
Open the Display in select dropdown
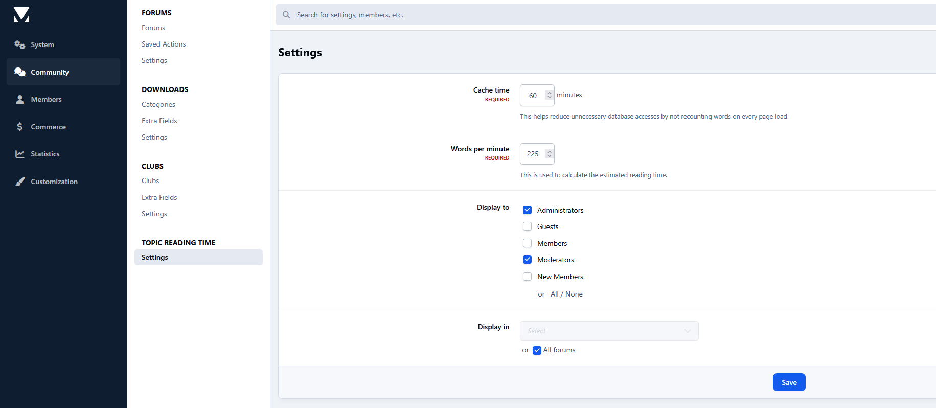coord(609,331)
